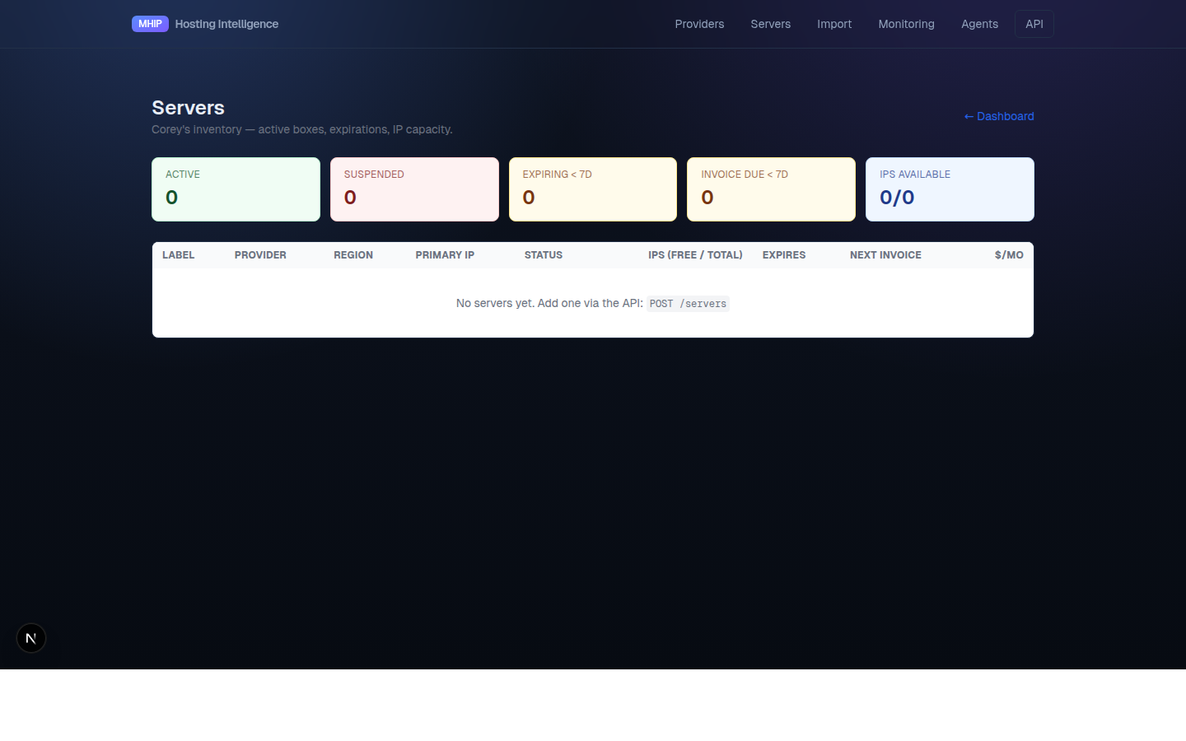Click the Servers page heading
The width and height of the screenshot is (1186, 741).
click(x=188, y=108)
